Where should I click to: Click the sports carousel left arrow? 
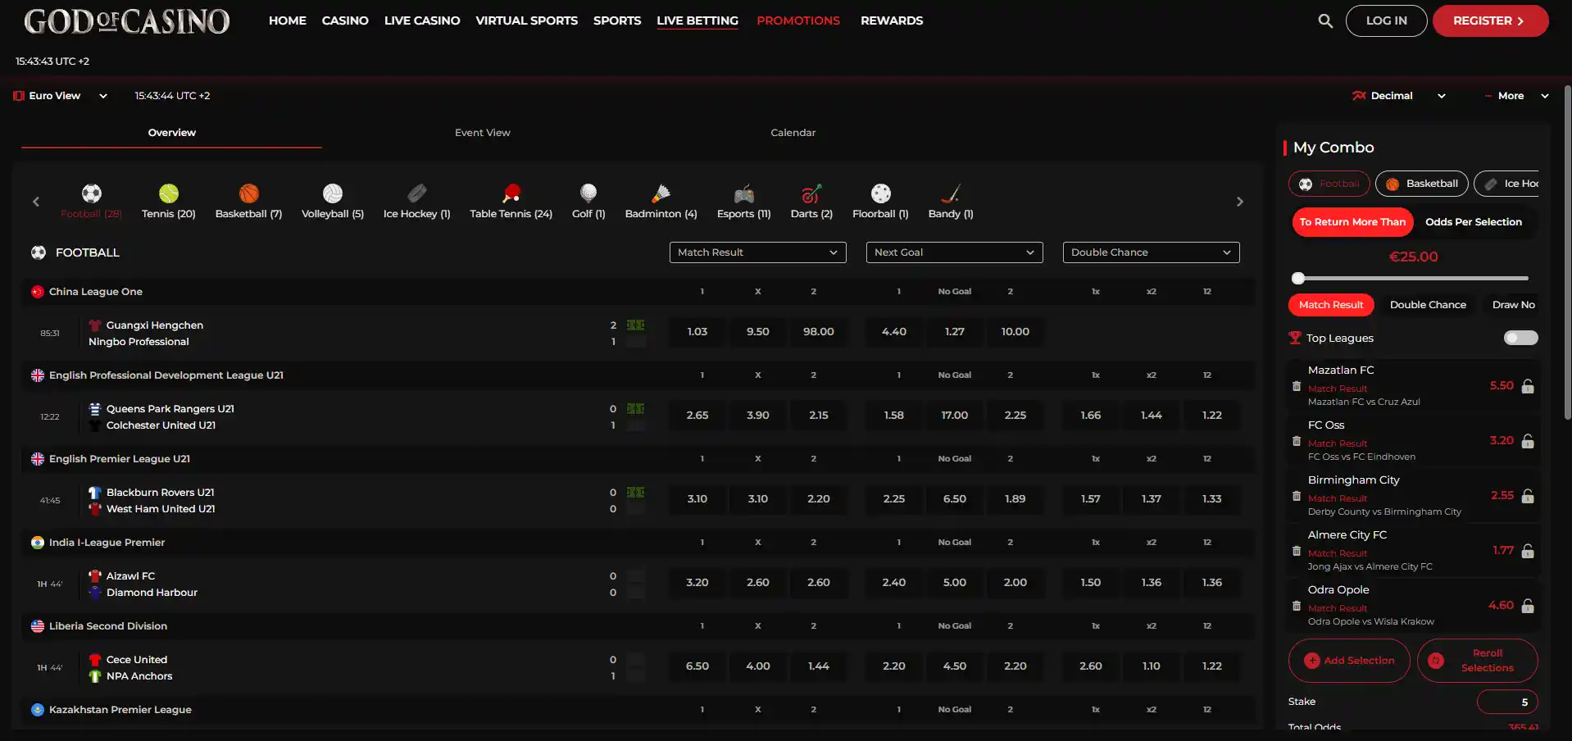pos(36,202)
